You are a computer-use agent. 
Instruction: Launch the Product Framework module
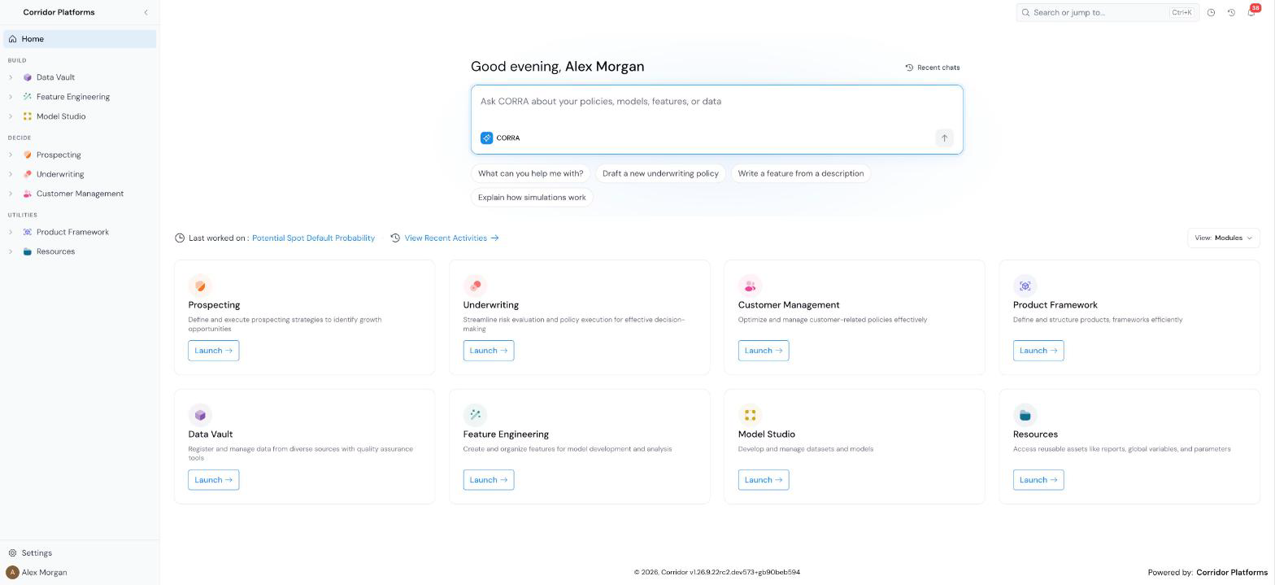click(1038, 351)
